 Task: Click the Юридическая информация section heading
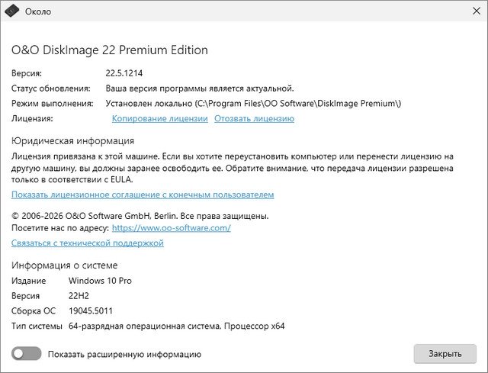tap(72, 140)
